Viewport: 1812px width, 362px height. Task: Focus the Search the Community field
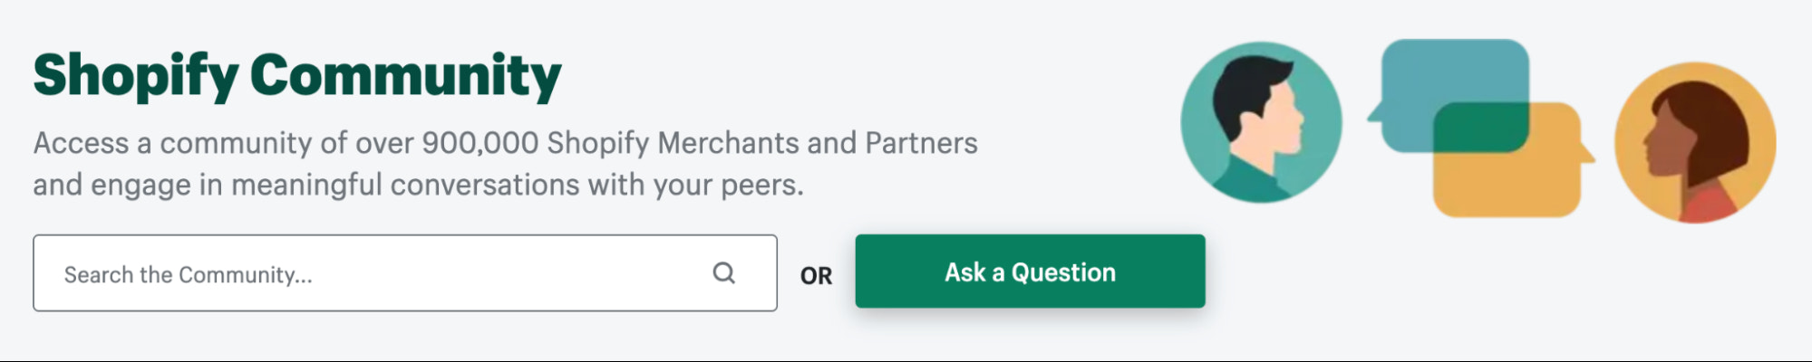point(381,273)
